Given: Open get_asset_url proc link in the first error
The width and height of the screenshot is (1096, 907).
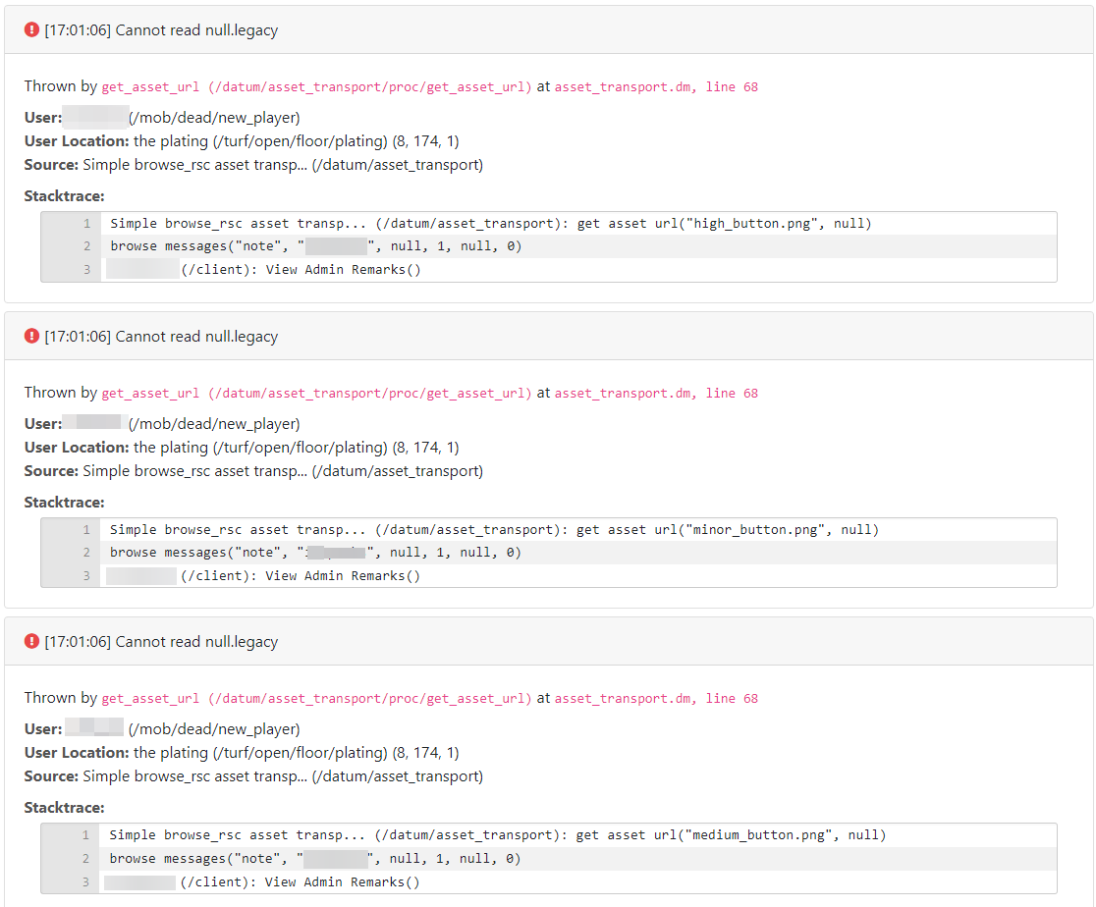Looking at the screenshot, I should (316, 86).
